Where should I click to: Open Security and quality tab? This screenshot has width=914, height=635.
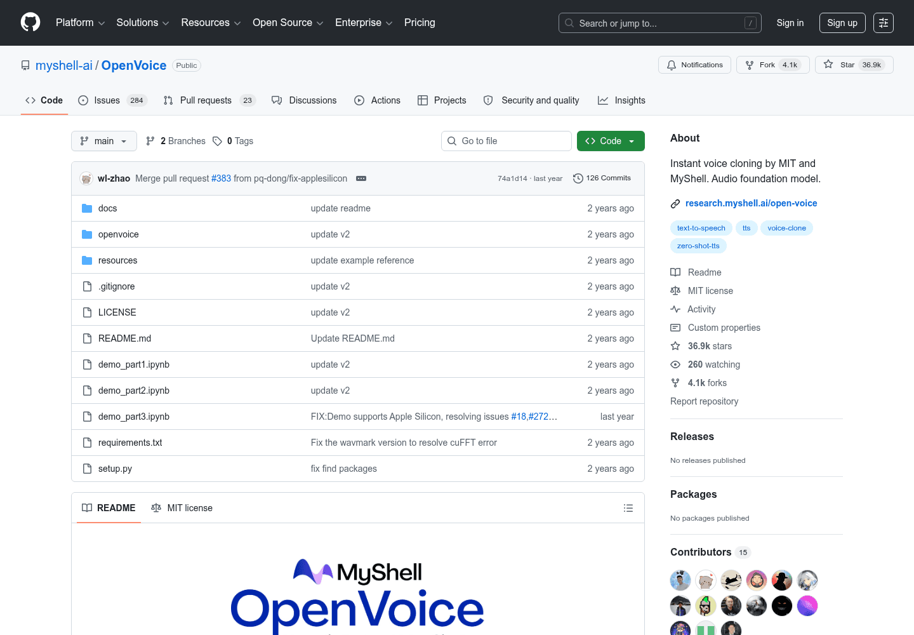(x=531, y=100)
